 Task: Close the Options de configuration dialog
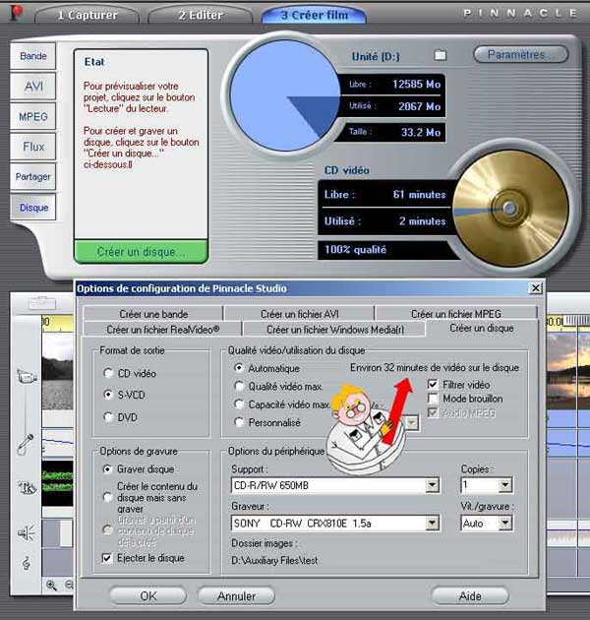[536, 288]
